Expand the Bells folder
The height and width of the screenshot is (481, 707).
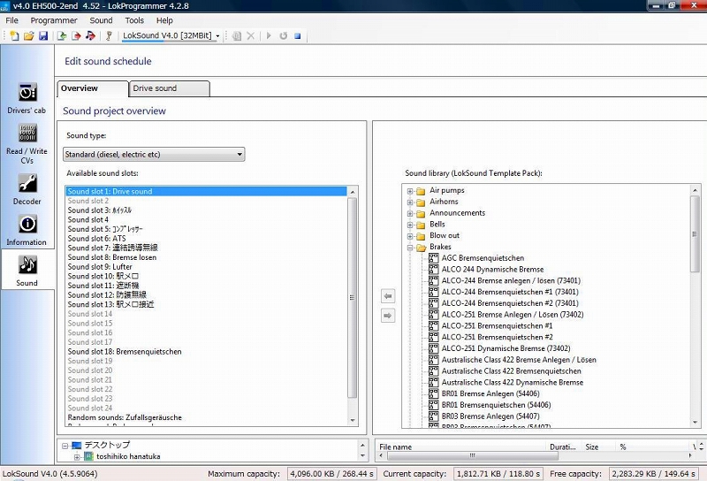coord(410,225)
